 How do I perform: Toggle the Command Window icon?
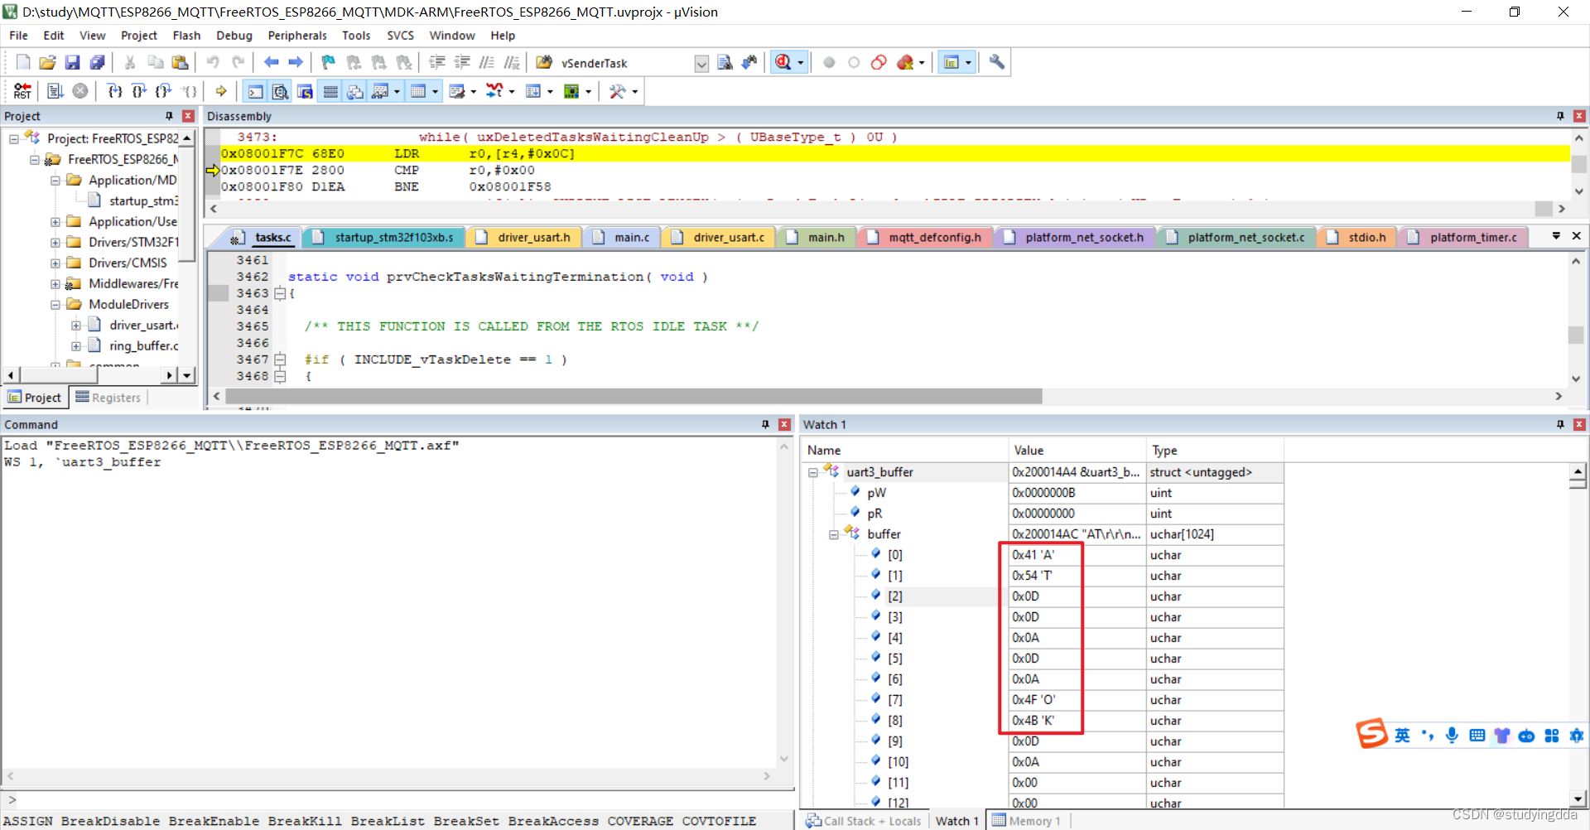(x=256, y=91)
